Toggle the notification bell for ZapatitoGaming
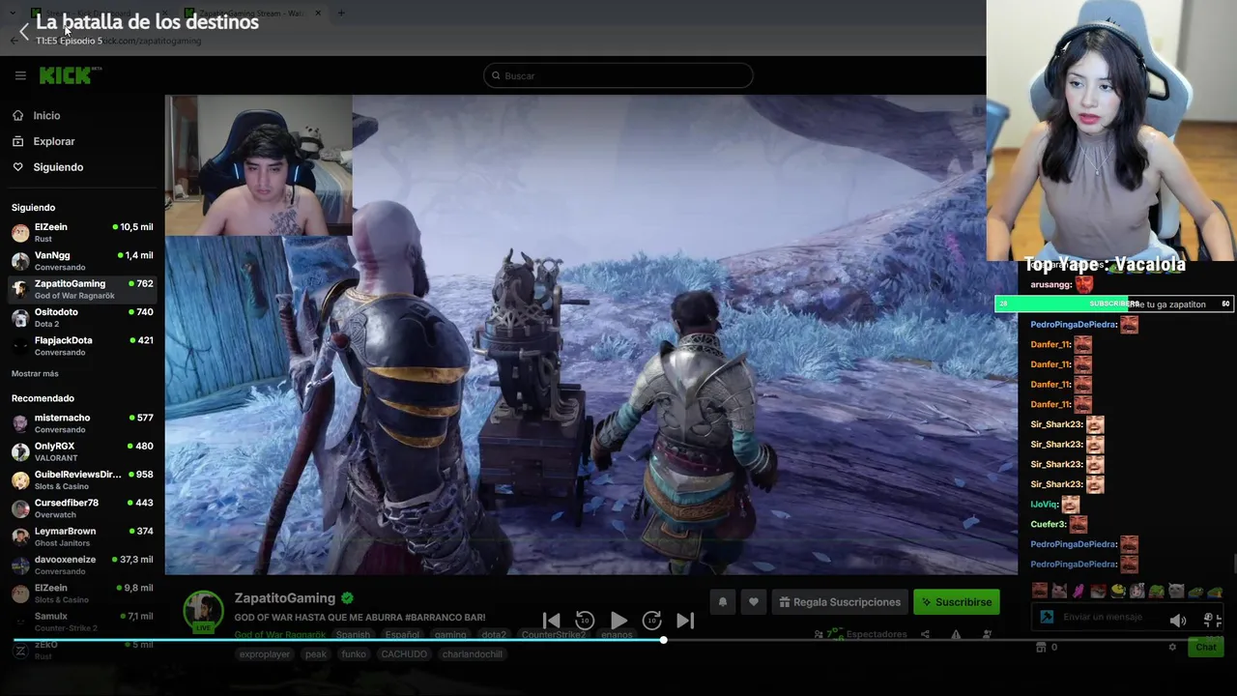Viewport: 1237px width, 696px height. [722, 601]
